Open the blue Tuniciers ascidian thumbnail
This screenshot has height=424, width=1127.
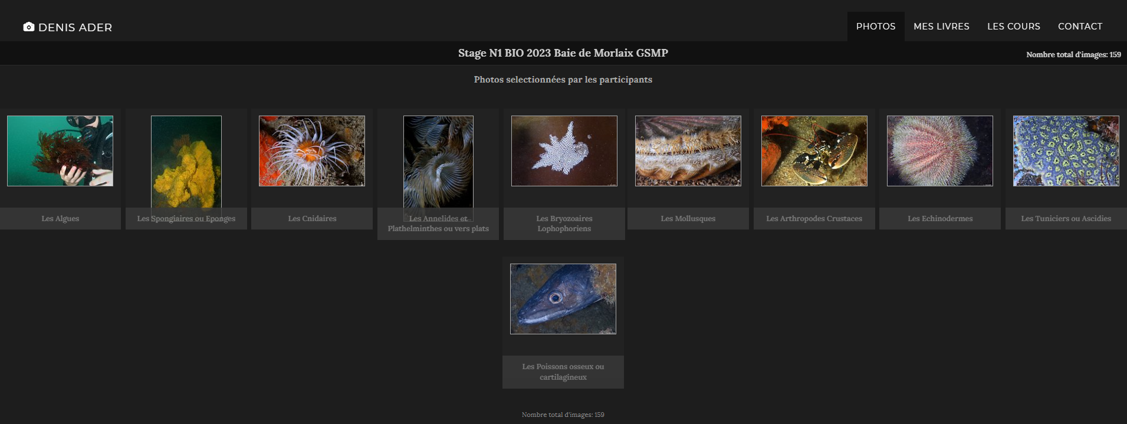coord(1066,151)
